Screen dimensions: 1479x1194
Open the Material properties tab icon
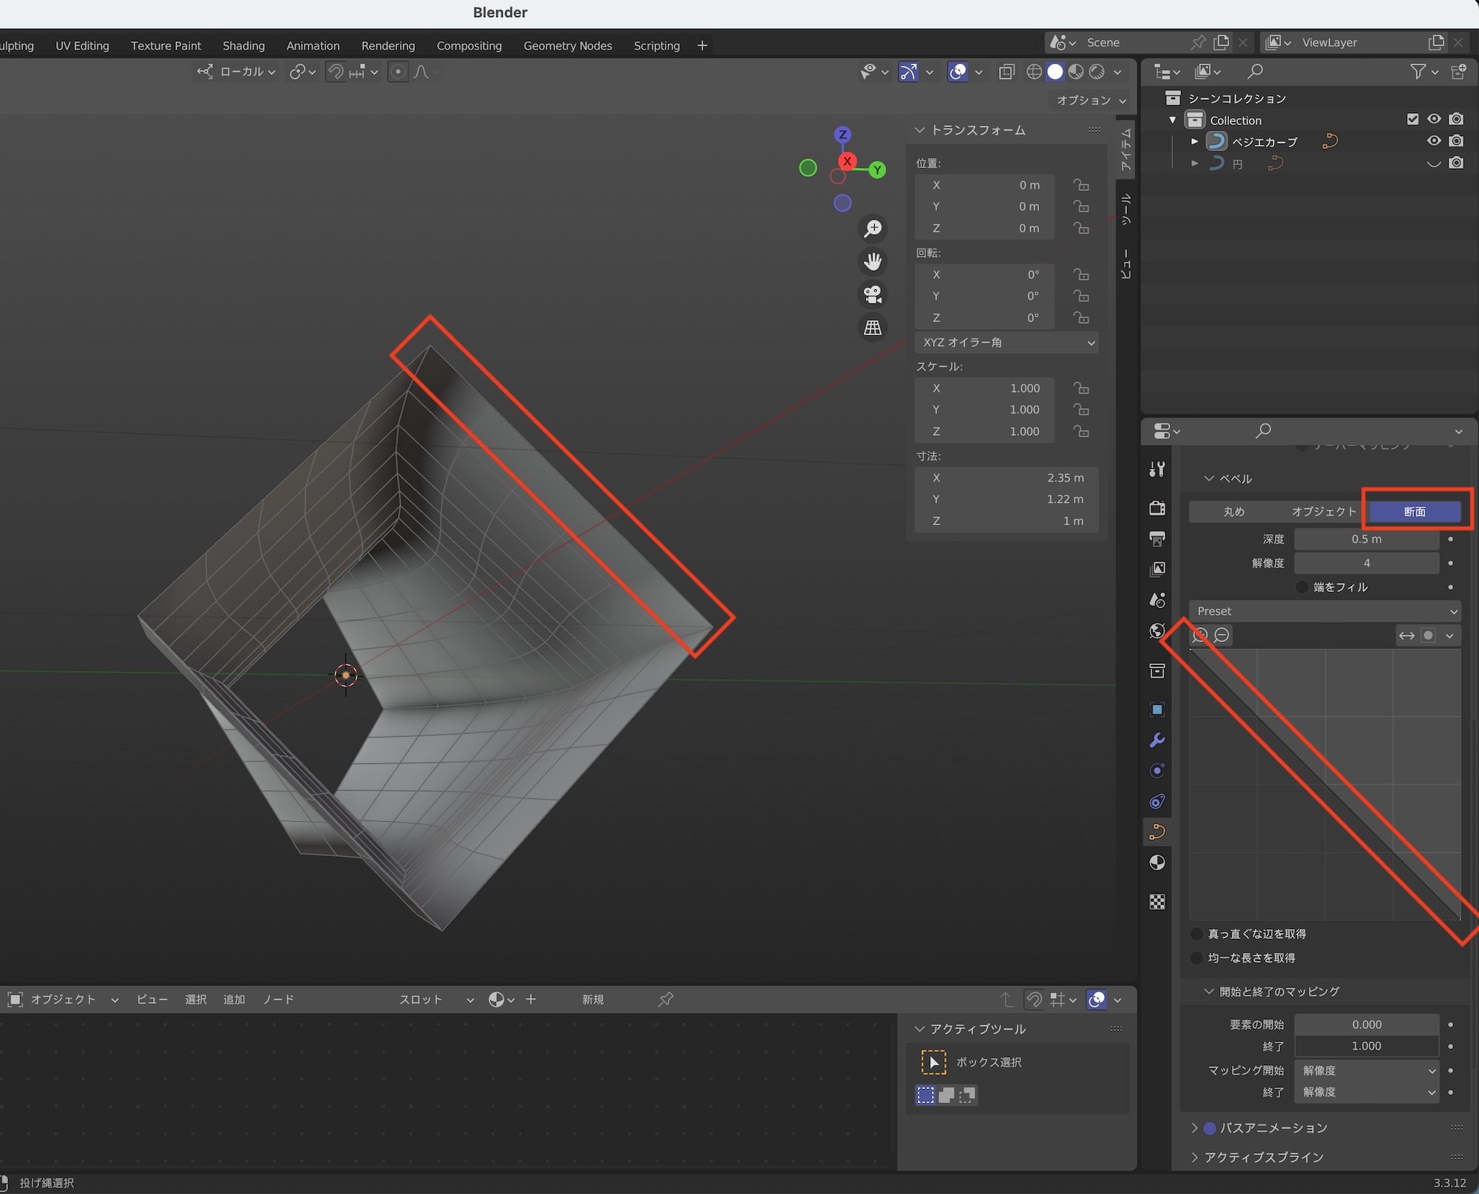point(1157,863)
